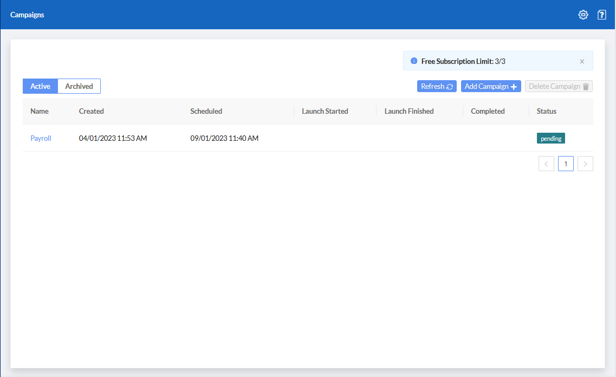This screenshot has width=616, height=377.
Task: Click the plus icon on Add Campaign
Action: coord(513,86)
